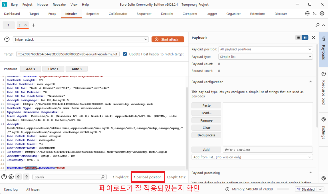Image resolution: width=328 pixels, height=194 pixels.
Task: Open the Payload type dropdown
Action: [x=265, y=56]
